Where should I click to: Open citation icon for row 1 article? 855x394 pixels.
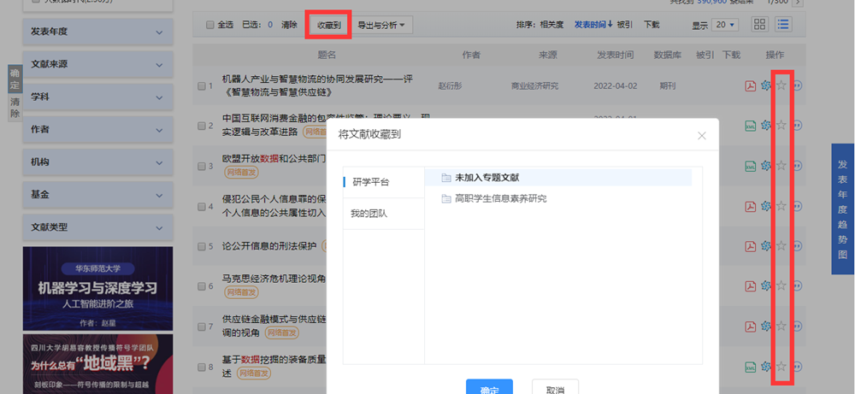797,85
